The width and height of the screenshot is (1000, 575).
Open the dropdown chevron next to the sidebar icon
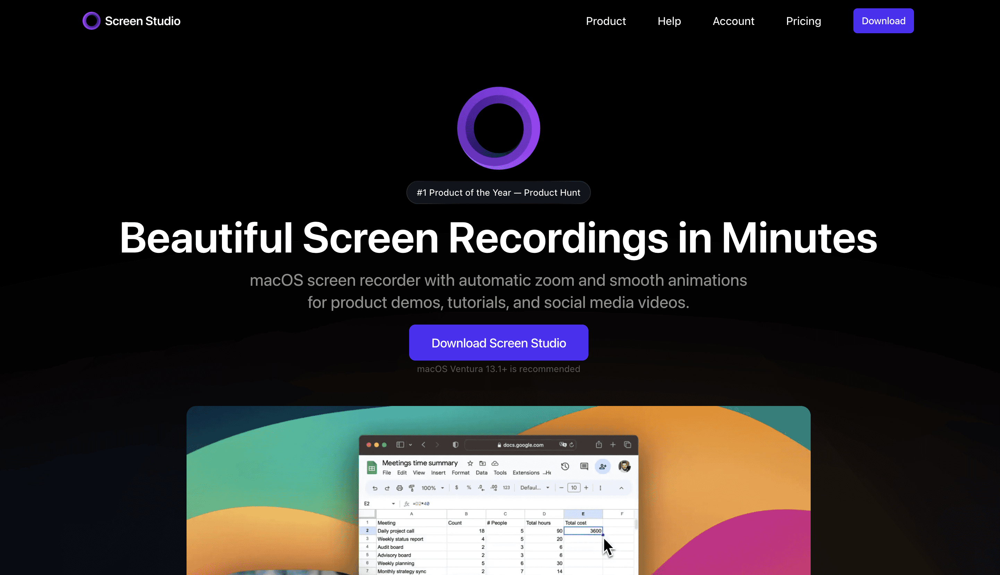click(410, 445)
